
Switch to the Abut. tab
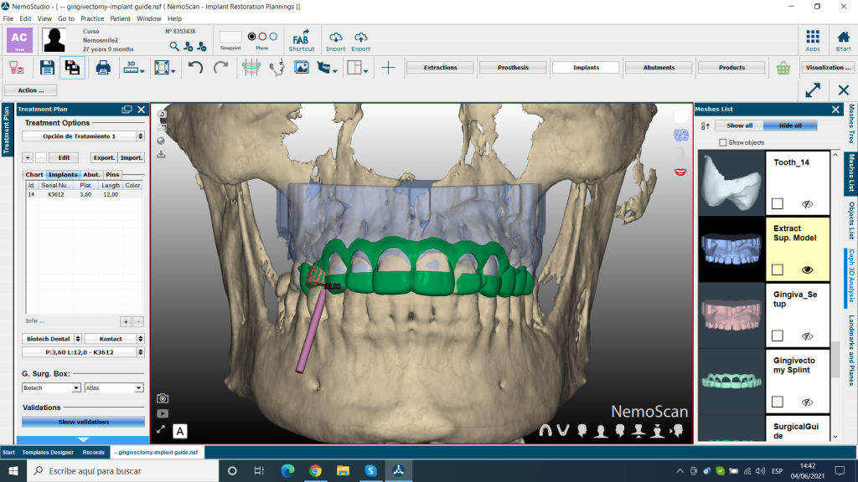point(91,174)
